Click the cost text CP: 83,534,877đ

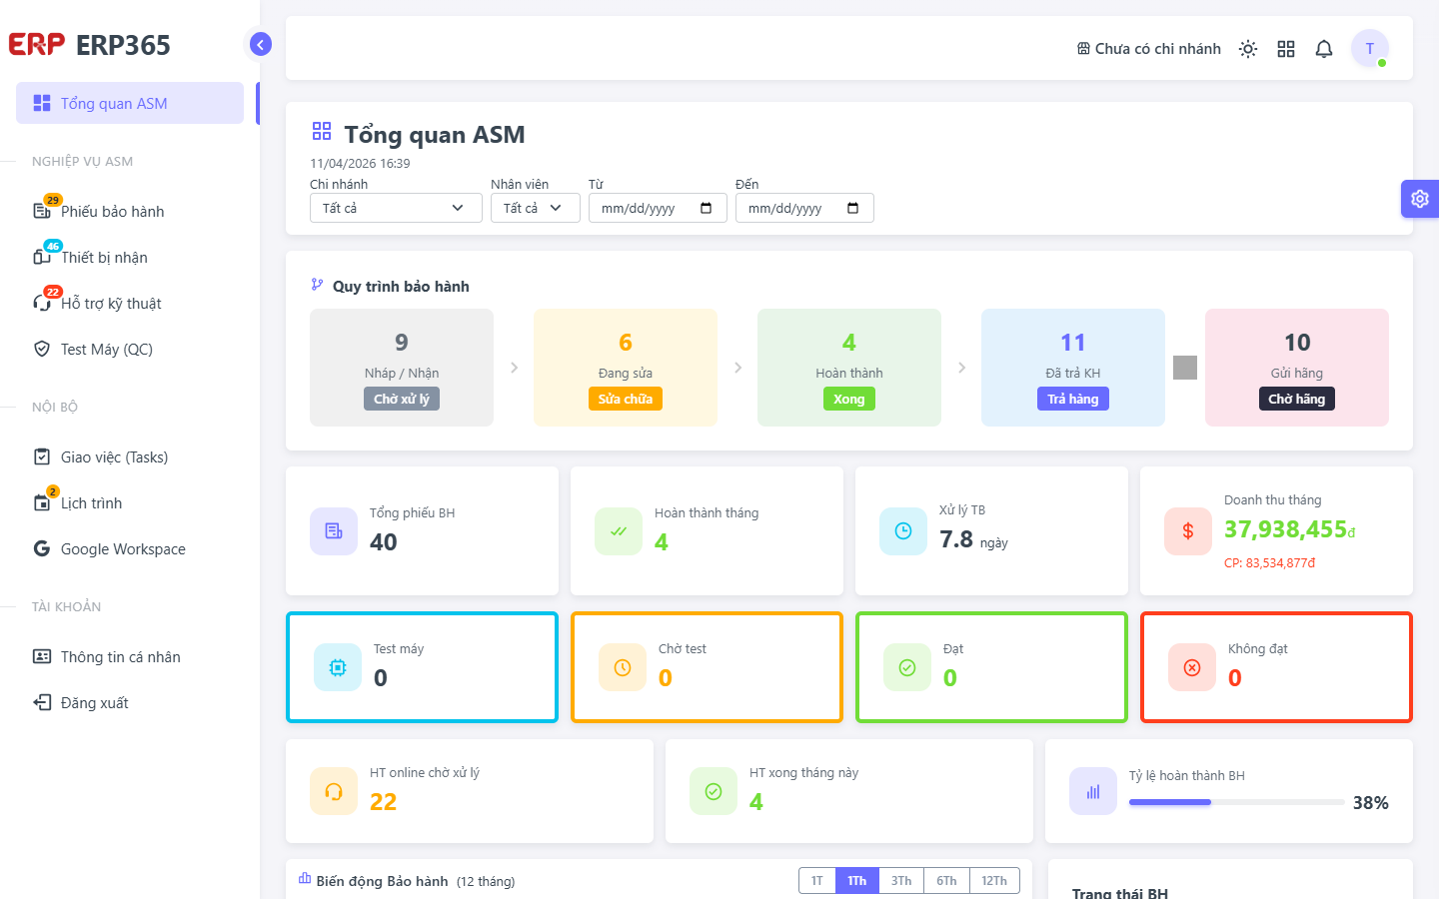click(1270, 563)
